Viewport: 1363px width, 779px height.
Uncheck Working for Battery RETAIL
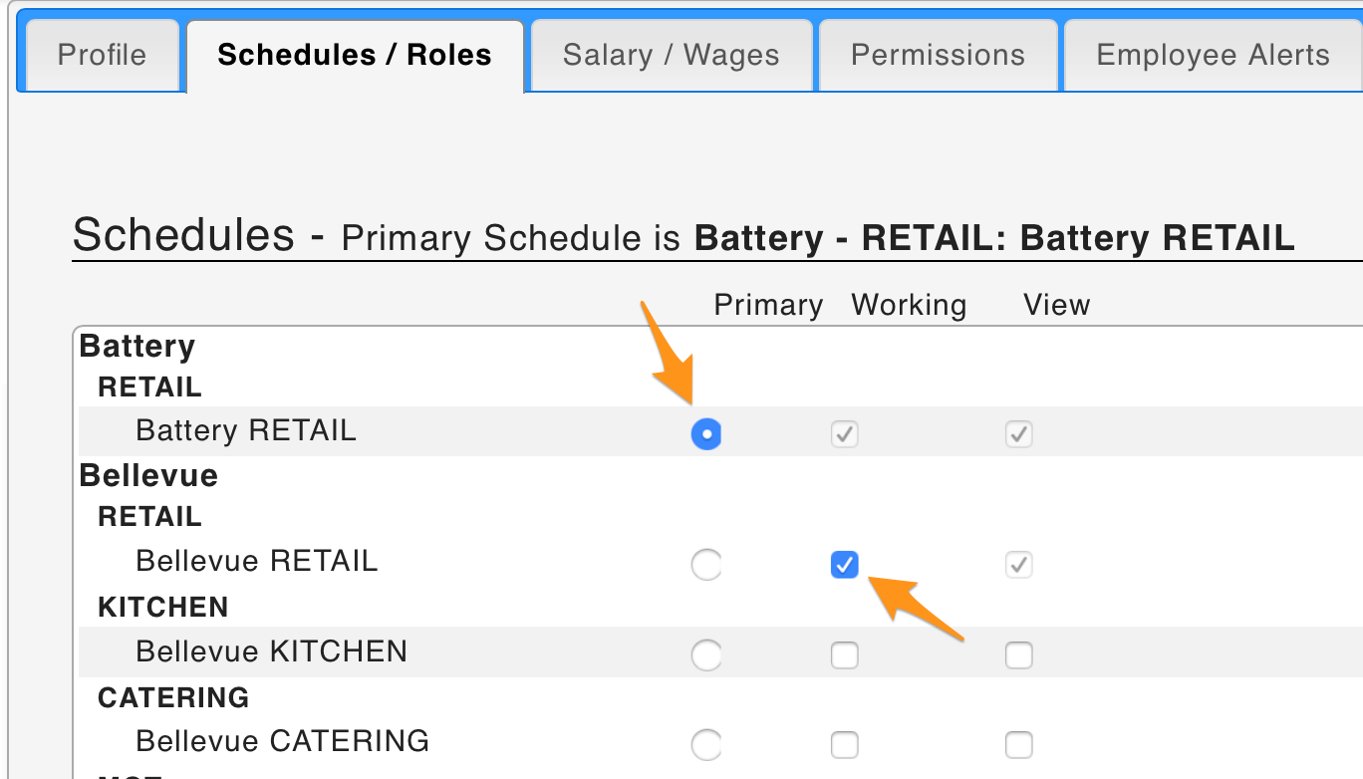844,434
